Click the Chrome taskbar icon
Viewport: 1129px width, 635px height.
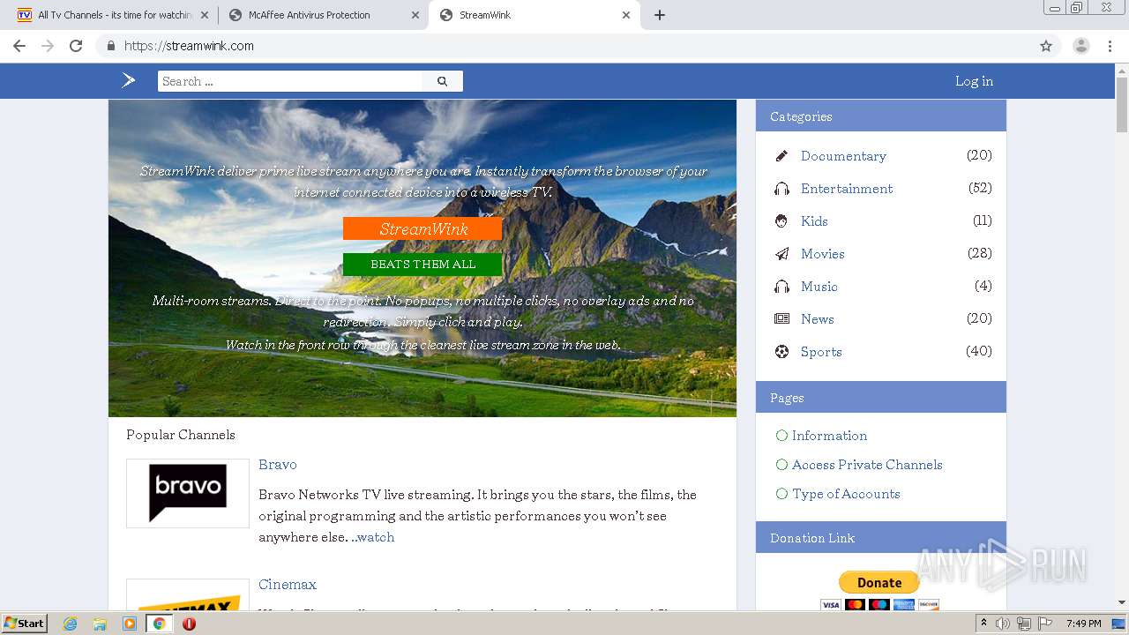160,624
